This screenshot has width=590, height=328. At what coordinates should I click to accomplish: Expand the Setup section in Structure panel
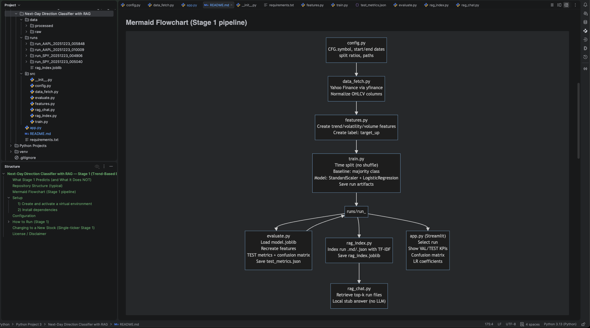pyautogui.click(x=8, y=198)
